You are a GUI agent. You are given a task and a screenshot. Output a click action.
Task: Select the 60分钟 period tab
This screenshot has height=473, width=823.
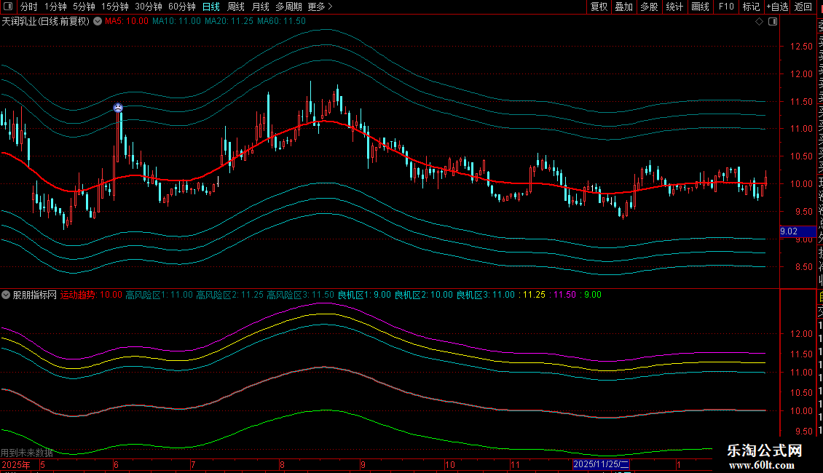181,7
